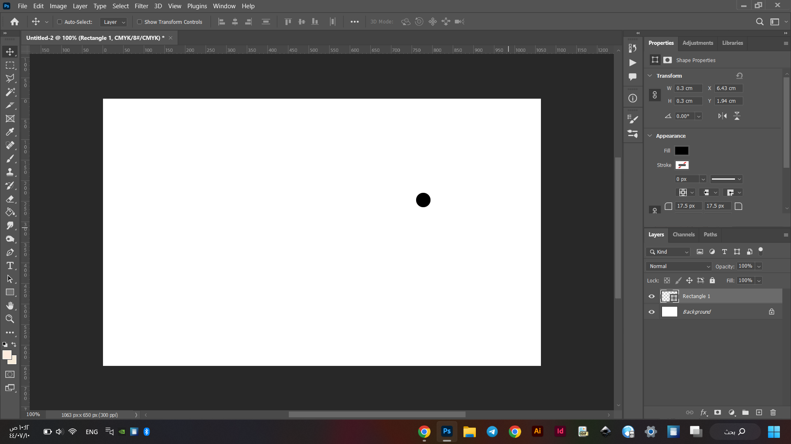This screenshot has height=444, width=791.
Task: Flip shape horizontally in Transform section
Action: click(x=723, y=116)
